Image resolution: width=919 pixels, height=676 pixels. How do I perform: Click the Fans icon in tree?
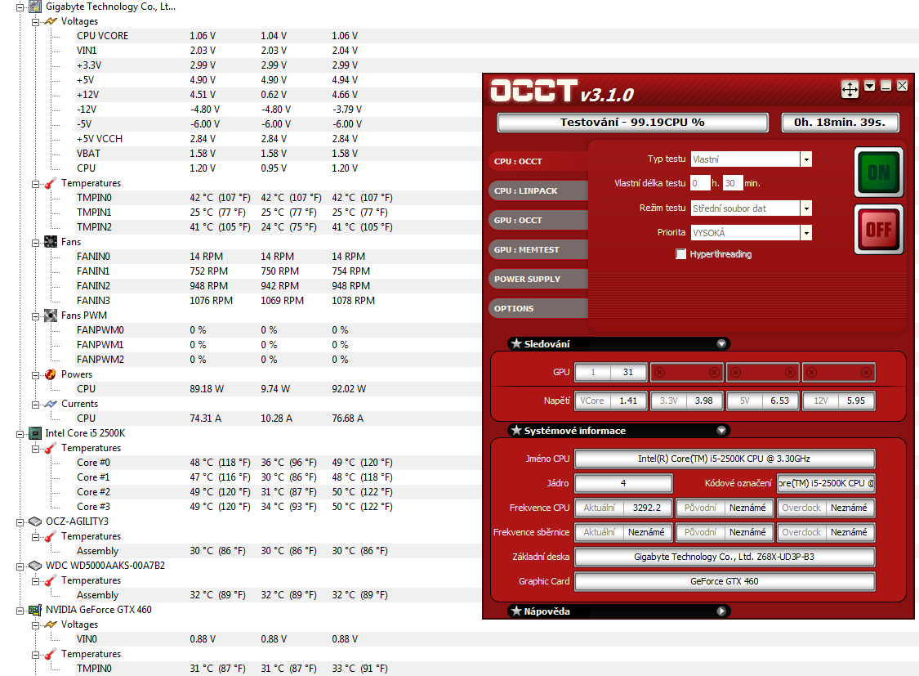click(x=51, y=242)
